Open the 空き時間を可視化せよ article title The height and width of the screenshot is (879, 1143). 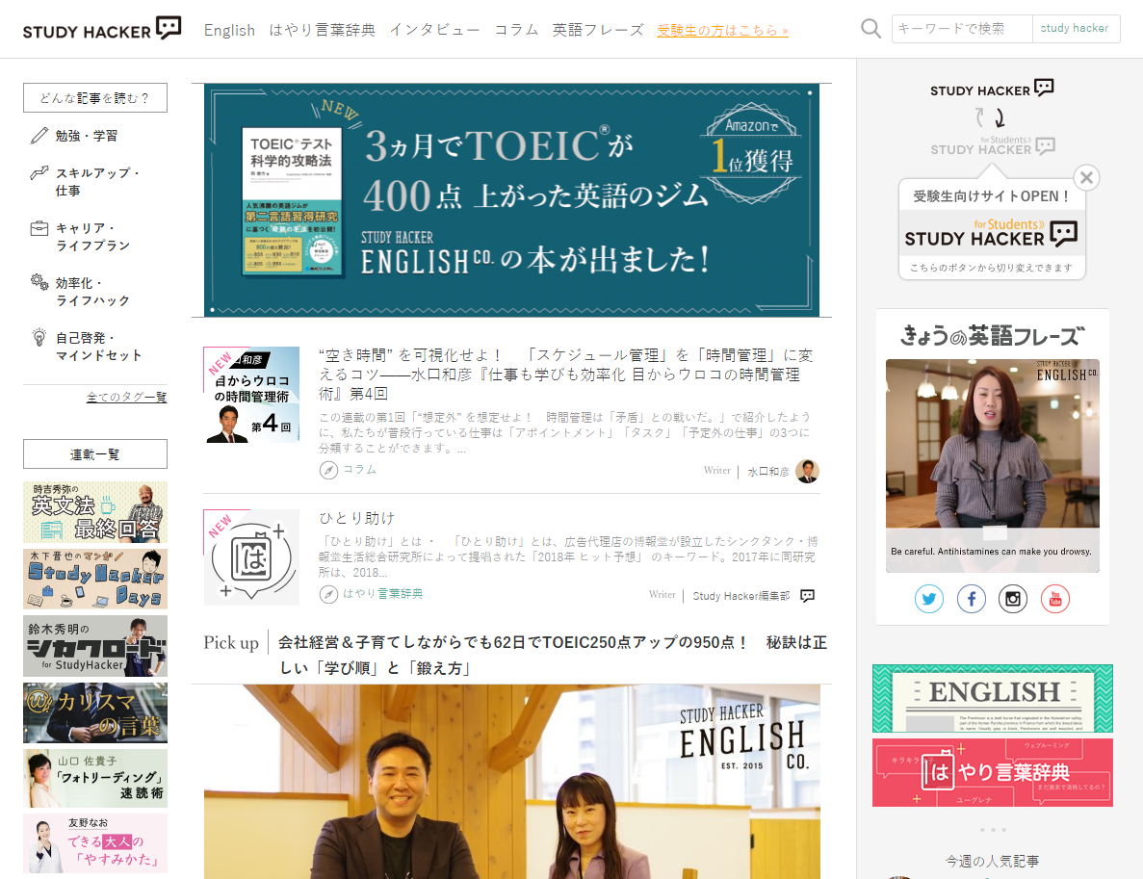(x=565, y=374)
